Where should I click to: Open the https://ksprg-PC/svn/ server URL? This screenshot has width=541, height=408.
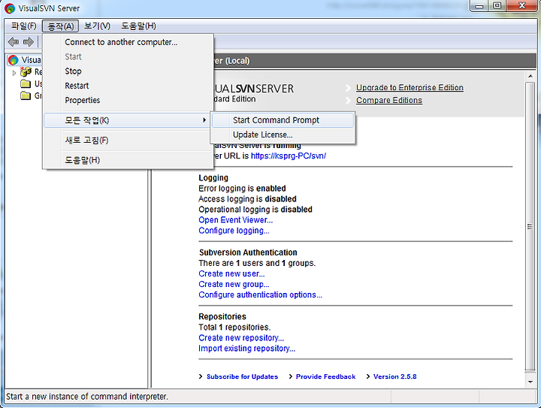(289, 156)
